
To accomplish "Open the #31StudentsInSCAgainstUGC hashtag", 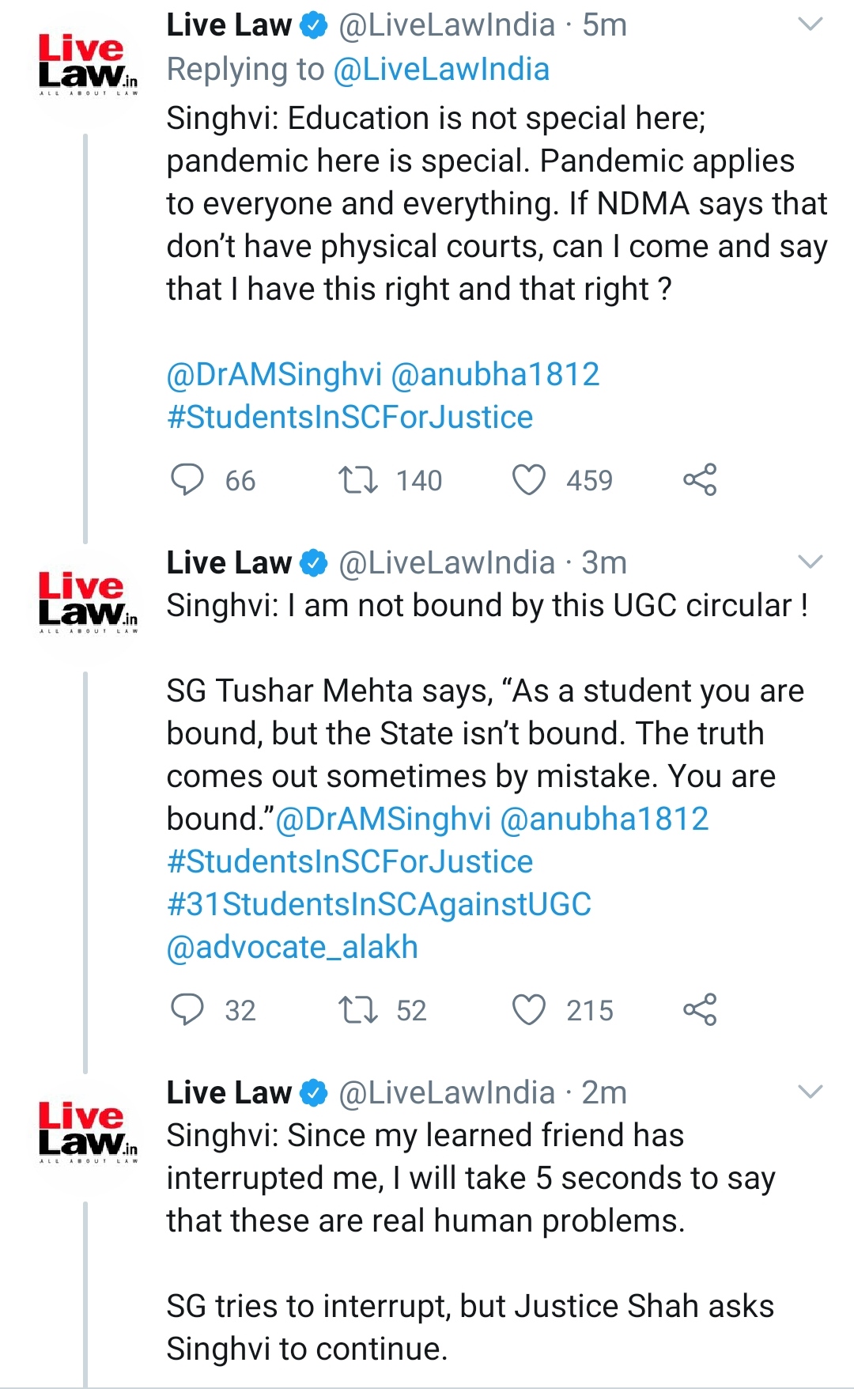I will point(379,904).
